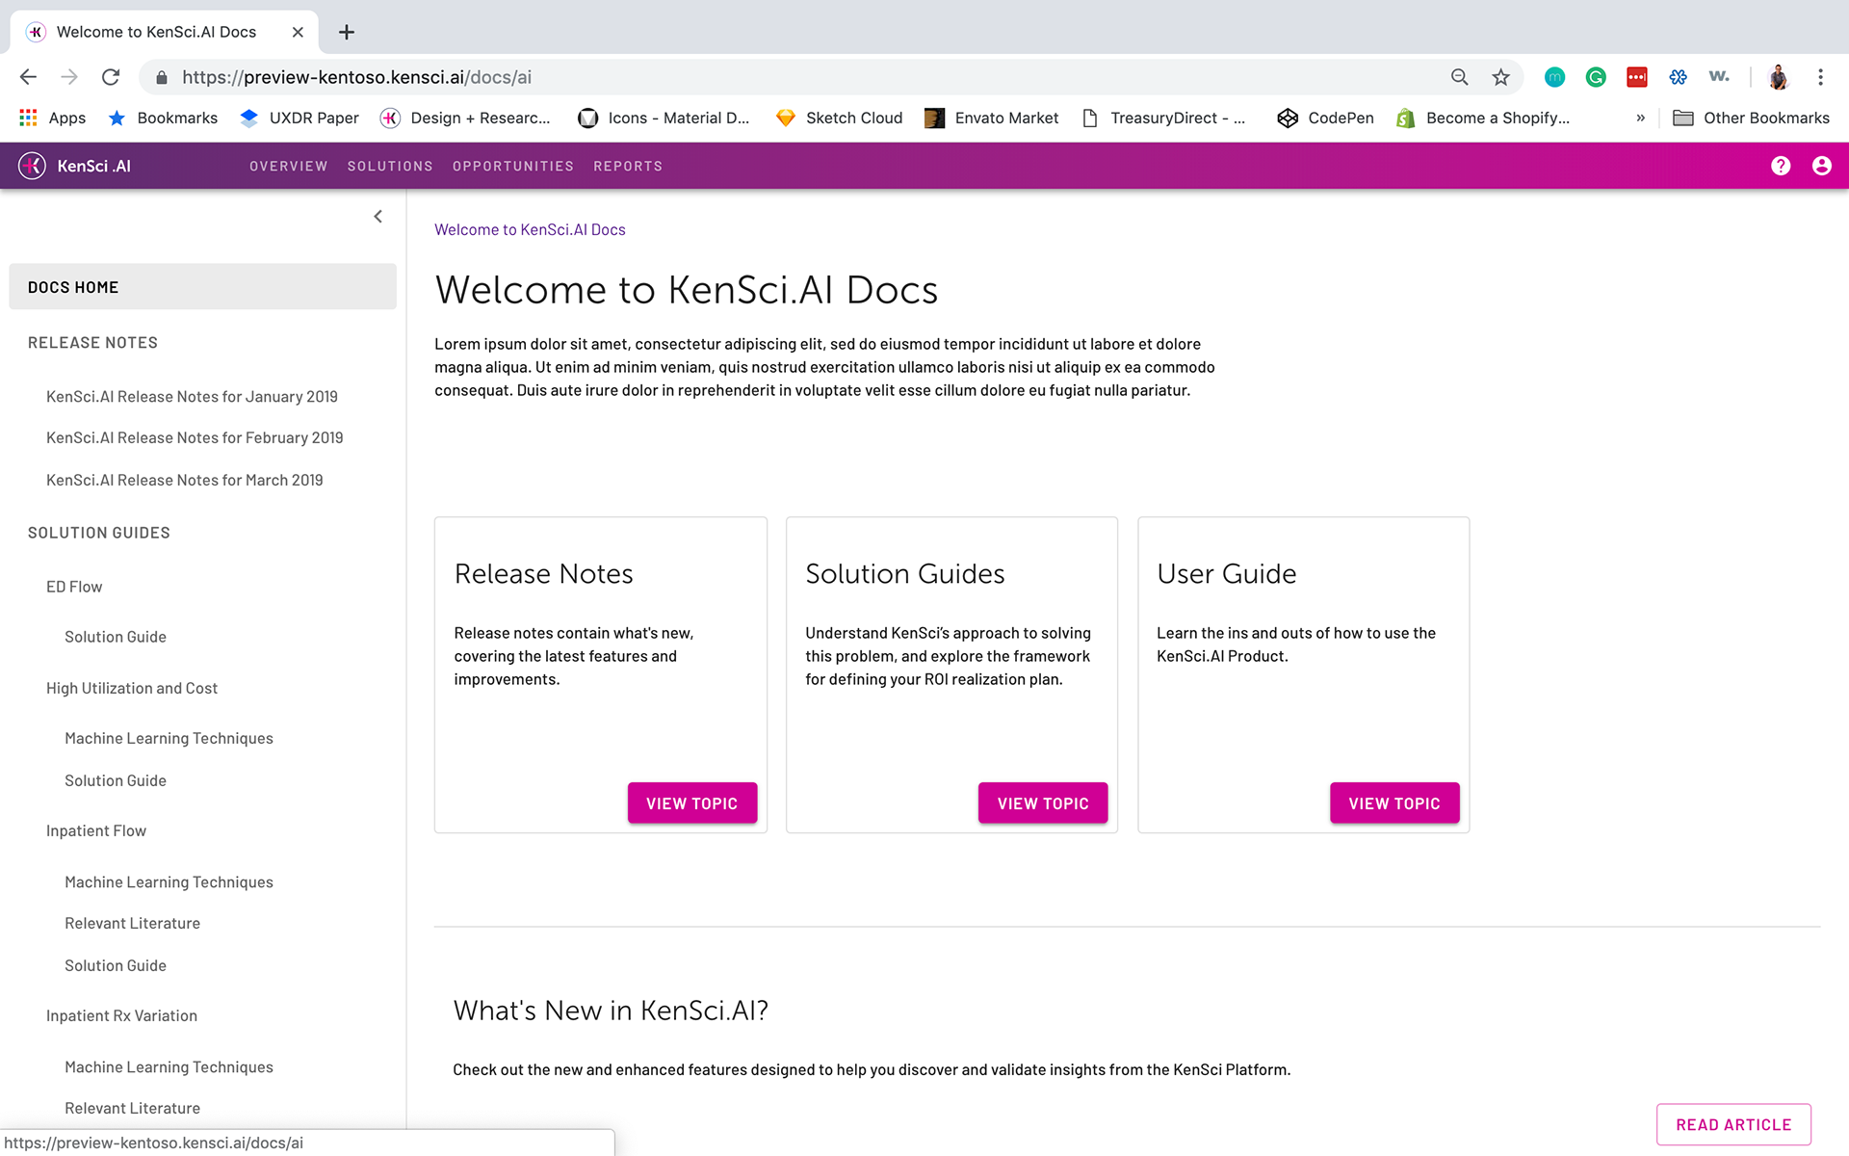Click the Welcome to KenSci.AI Docs breadcrumb
The width and height of the screenshot is (1849, 1156).
(530, 229)
